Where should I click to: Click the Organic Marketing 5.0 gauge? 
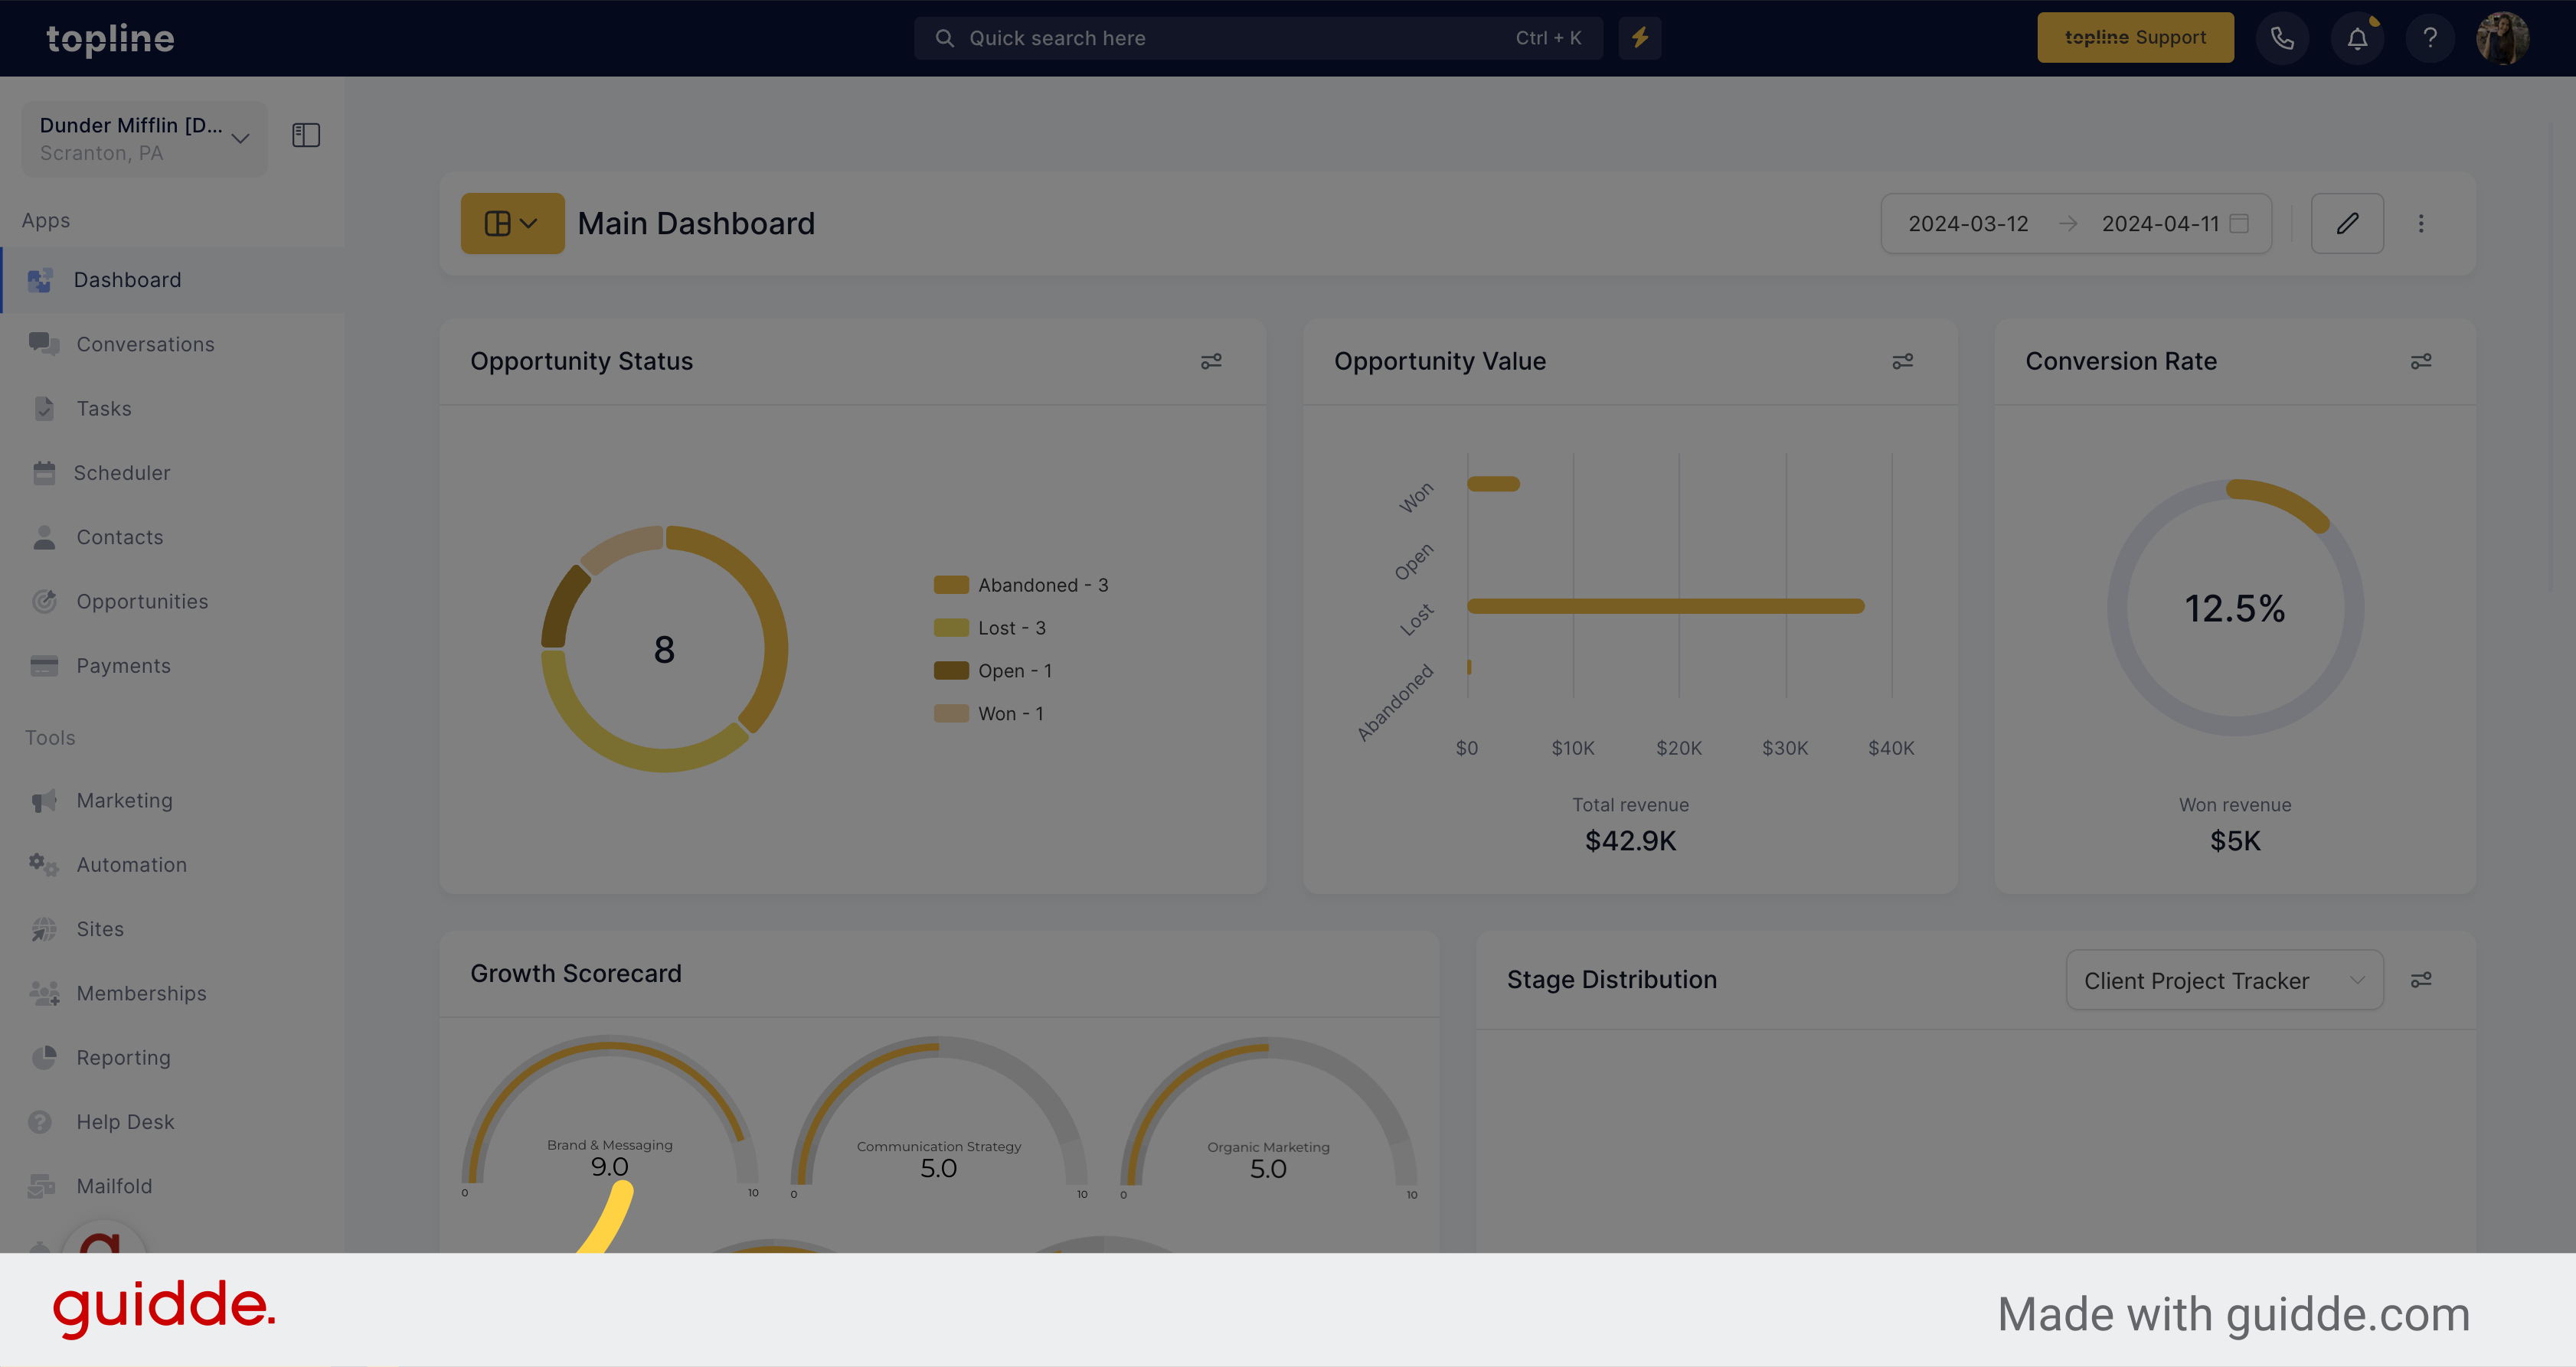1268,1119
